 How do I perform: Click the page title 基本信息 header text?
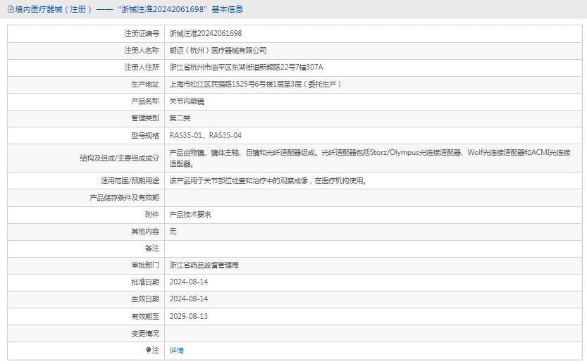tap(129, 9)
